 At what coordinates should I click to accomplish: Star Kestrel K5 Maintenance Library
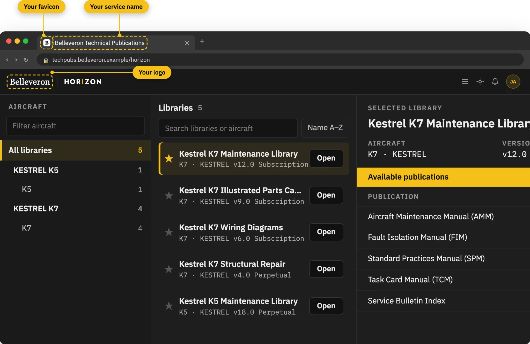(169, 306)
